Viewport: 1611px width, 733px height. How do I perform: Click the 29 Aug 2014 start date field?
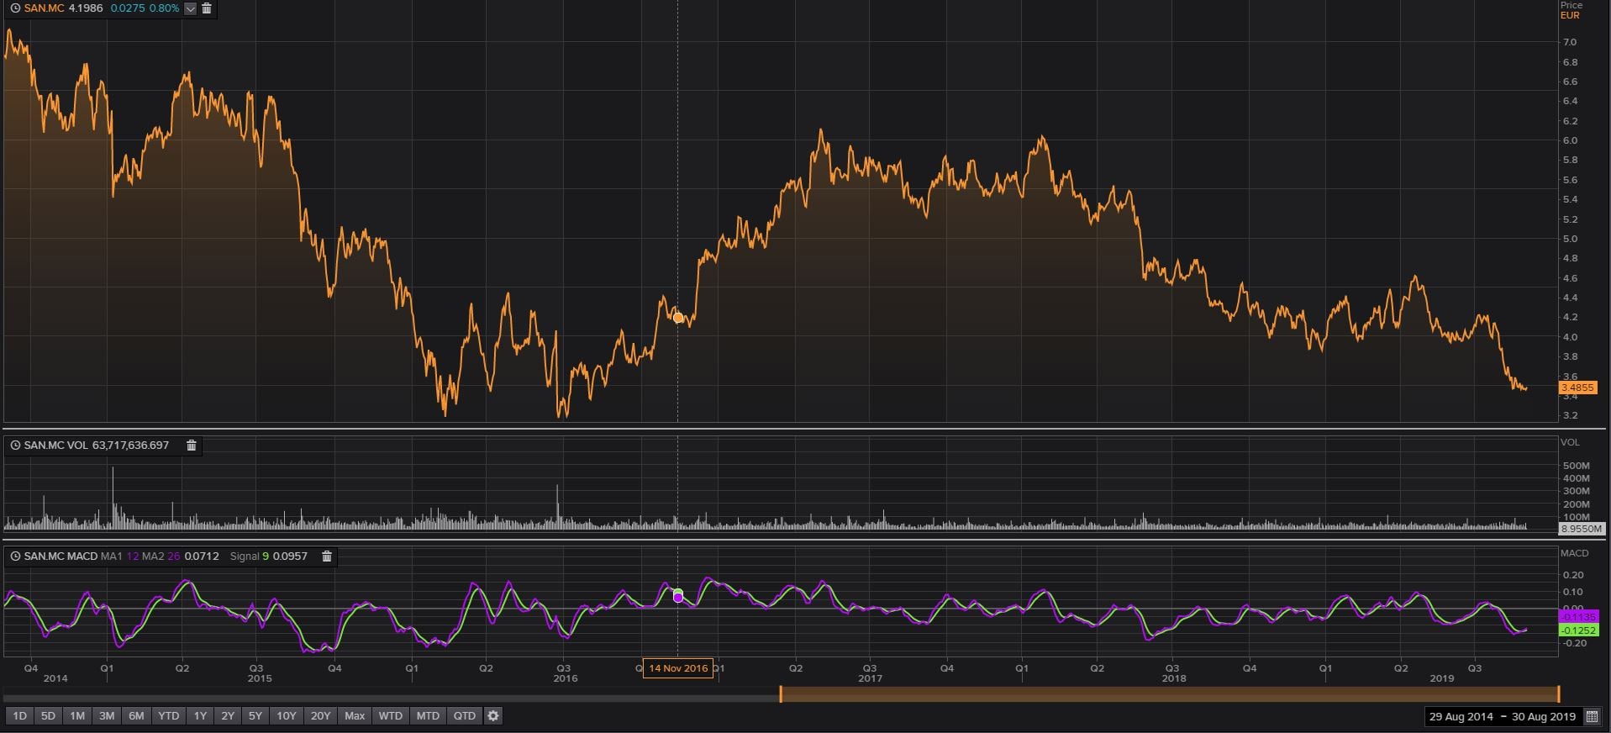tap(1461, 717)
